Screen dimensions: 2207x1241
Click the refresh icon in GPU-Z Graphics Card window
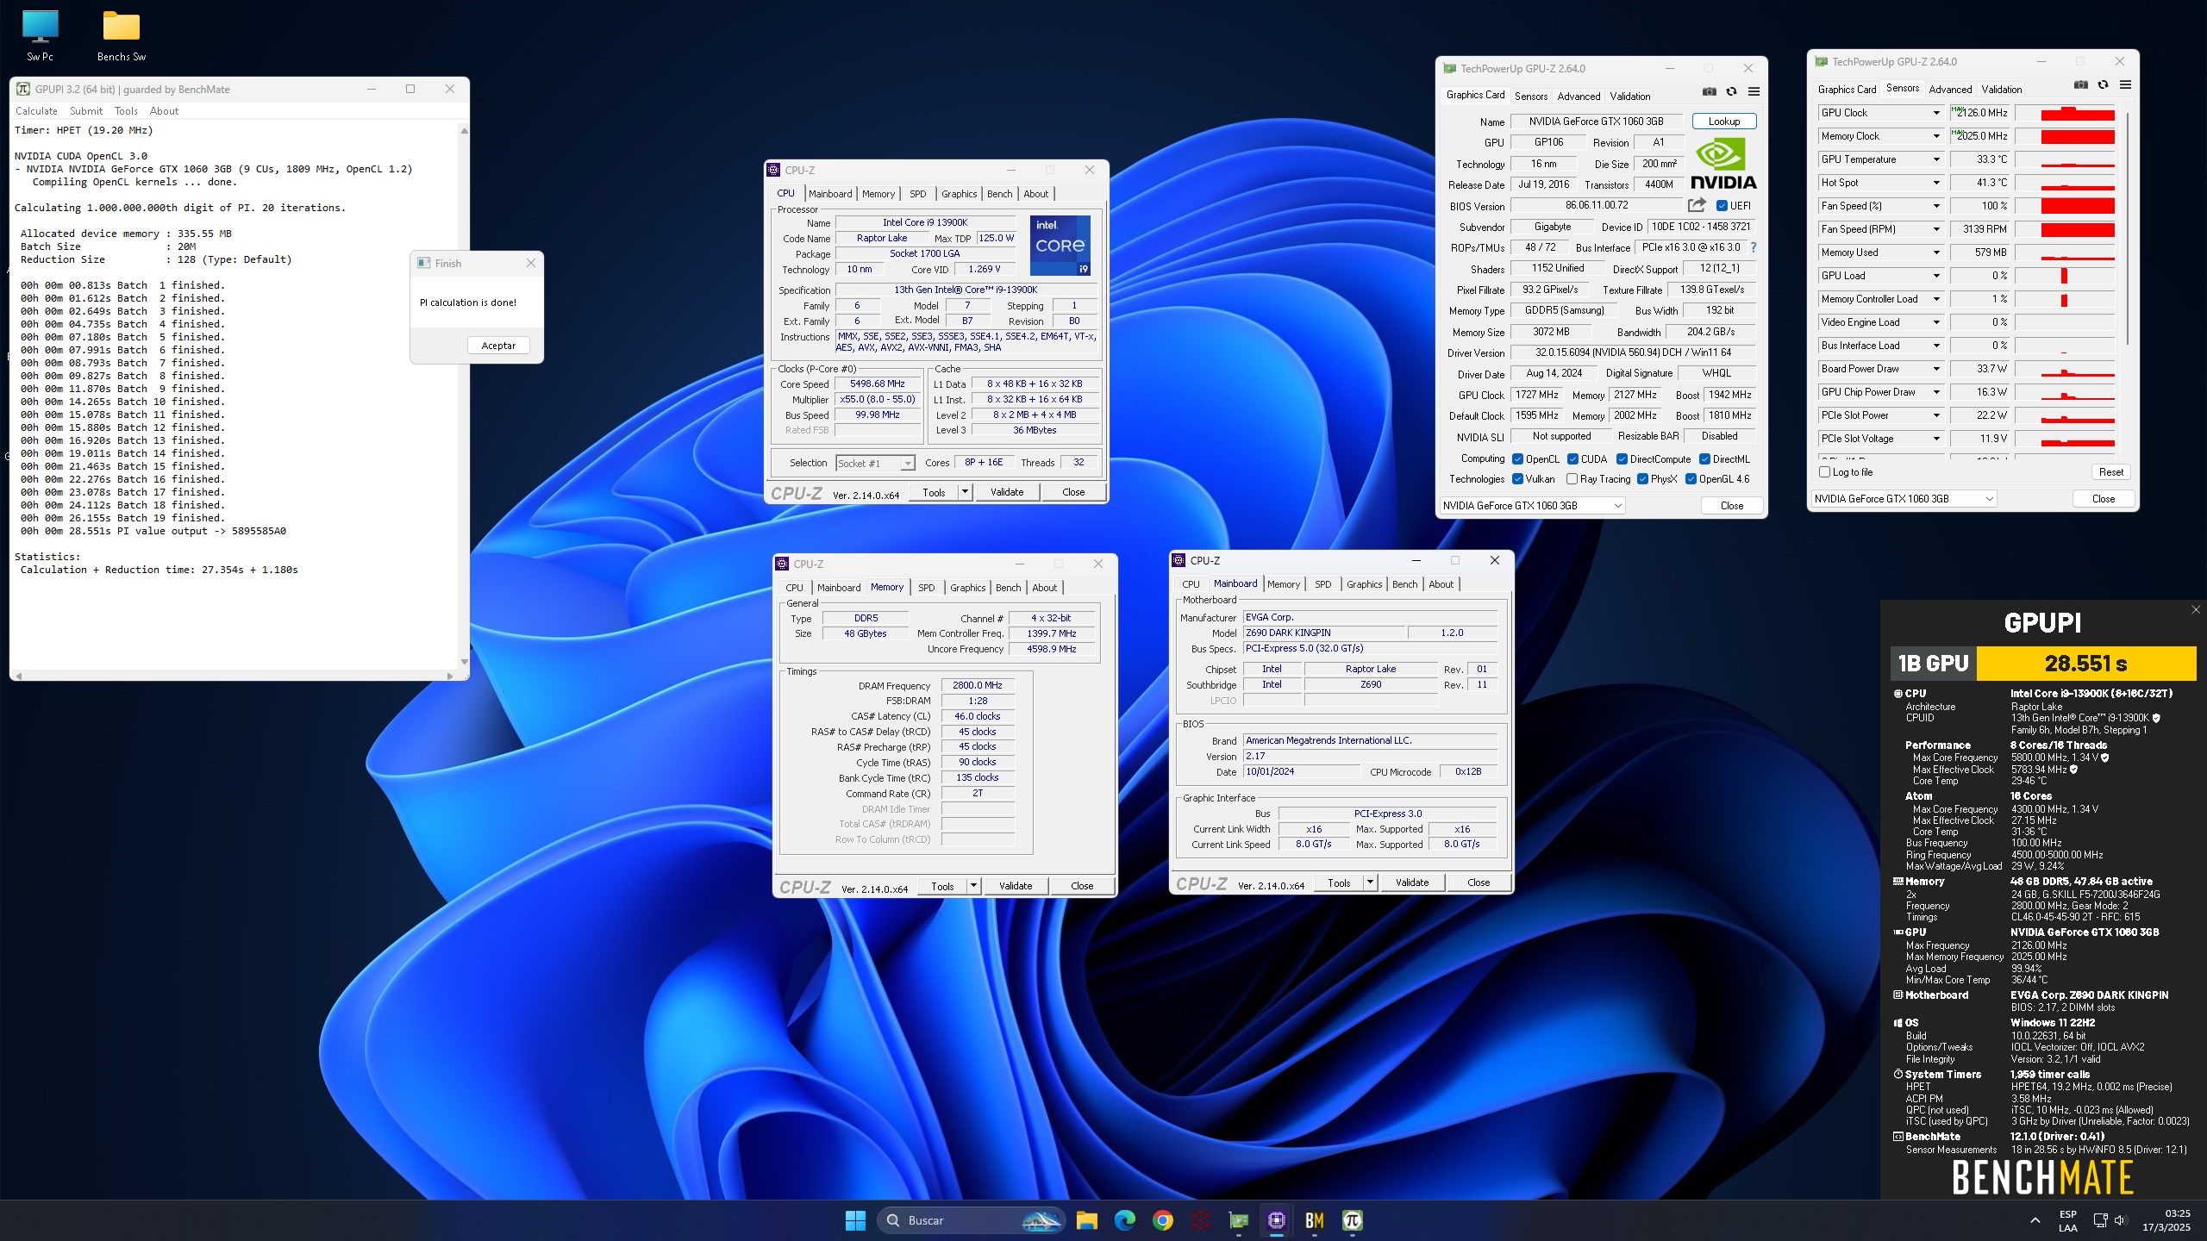click(1731, 91)
